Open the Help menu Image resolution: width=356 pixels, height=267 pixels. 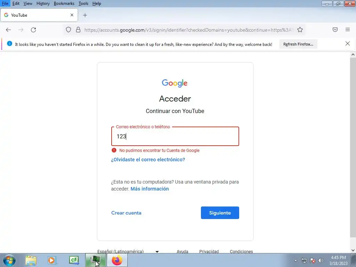point(97,3)
